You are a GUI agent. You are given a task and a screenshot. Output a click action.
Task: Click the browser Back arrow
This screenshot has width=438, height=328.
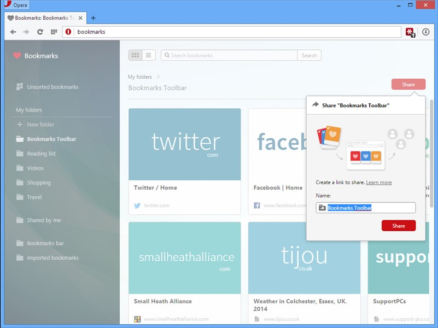[13, 32]
